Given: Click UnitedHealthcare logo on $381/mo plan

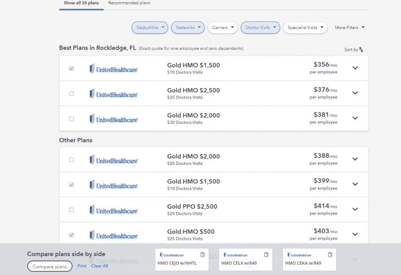Looking at the screenshot, I should pos(114,119).
